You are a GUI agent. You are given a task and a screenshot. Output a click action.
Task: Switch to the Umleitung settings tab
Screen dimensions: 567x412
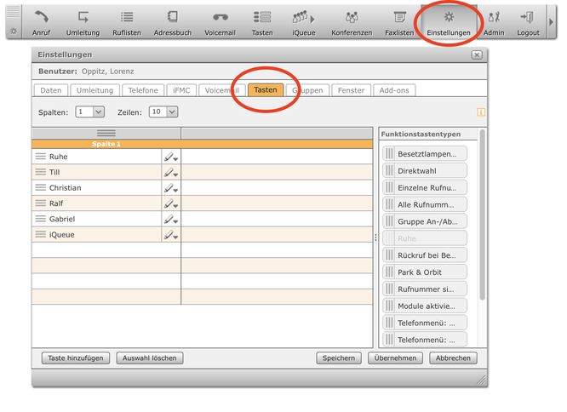94,90
